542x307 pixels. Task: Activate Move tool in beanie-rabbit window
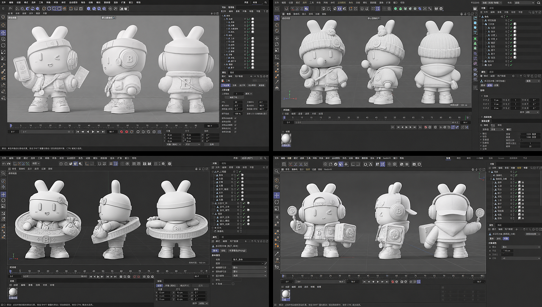[x=277, y=38]
